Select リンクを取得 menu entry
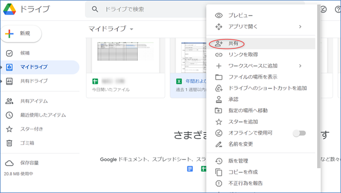The width and height of the screenshot is (341, 193). pos(261,54)
